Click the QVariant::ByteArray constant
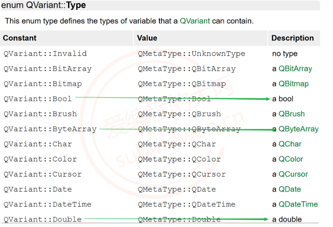 click(50, 129)
